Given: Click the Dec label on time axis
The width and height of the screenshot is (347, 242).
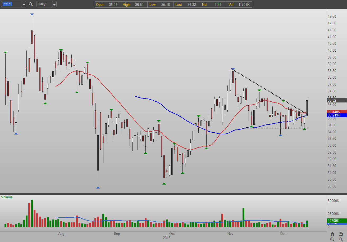Looking at the screenshot, I should pos(283,234).
